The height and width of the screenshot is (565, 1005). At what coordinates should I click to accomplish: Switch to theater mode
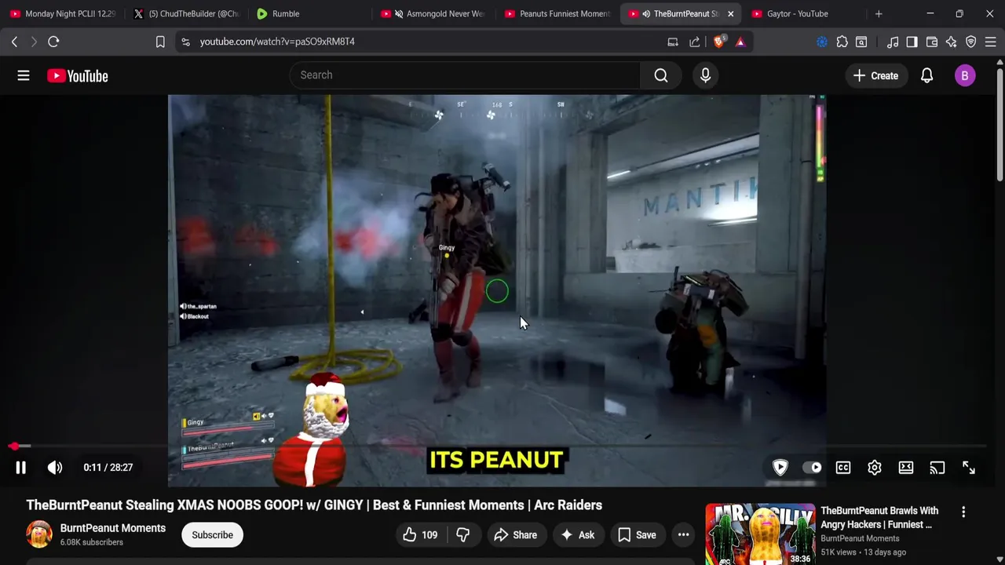tap(906, 468)
